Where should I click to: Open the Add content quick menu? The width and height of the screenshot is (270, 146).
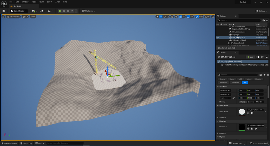[x=35, y=11]
